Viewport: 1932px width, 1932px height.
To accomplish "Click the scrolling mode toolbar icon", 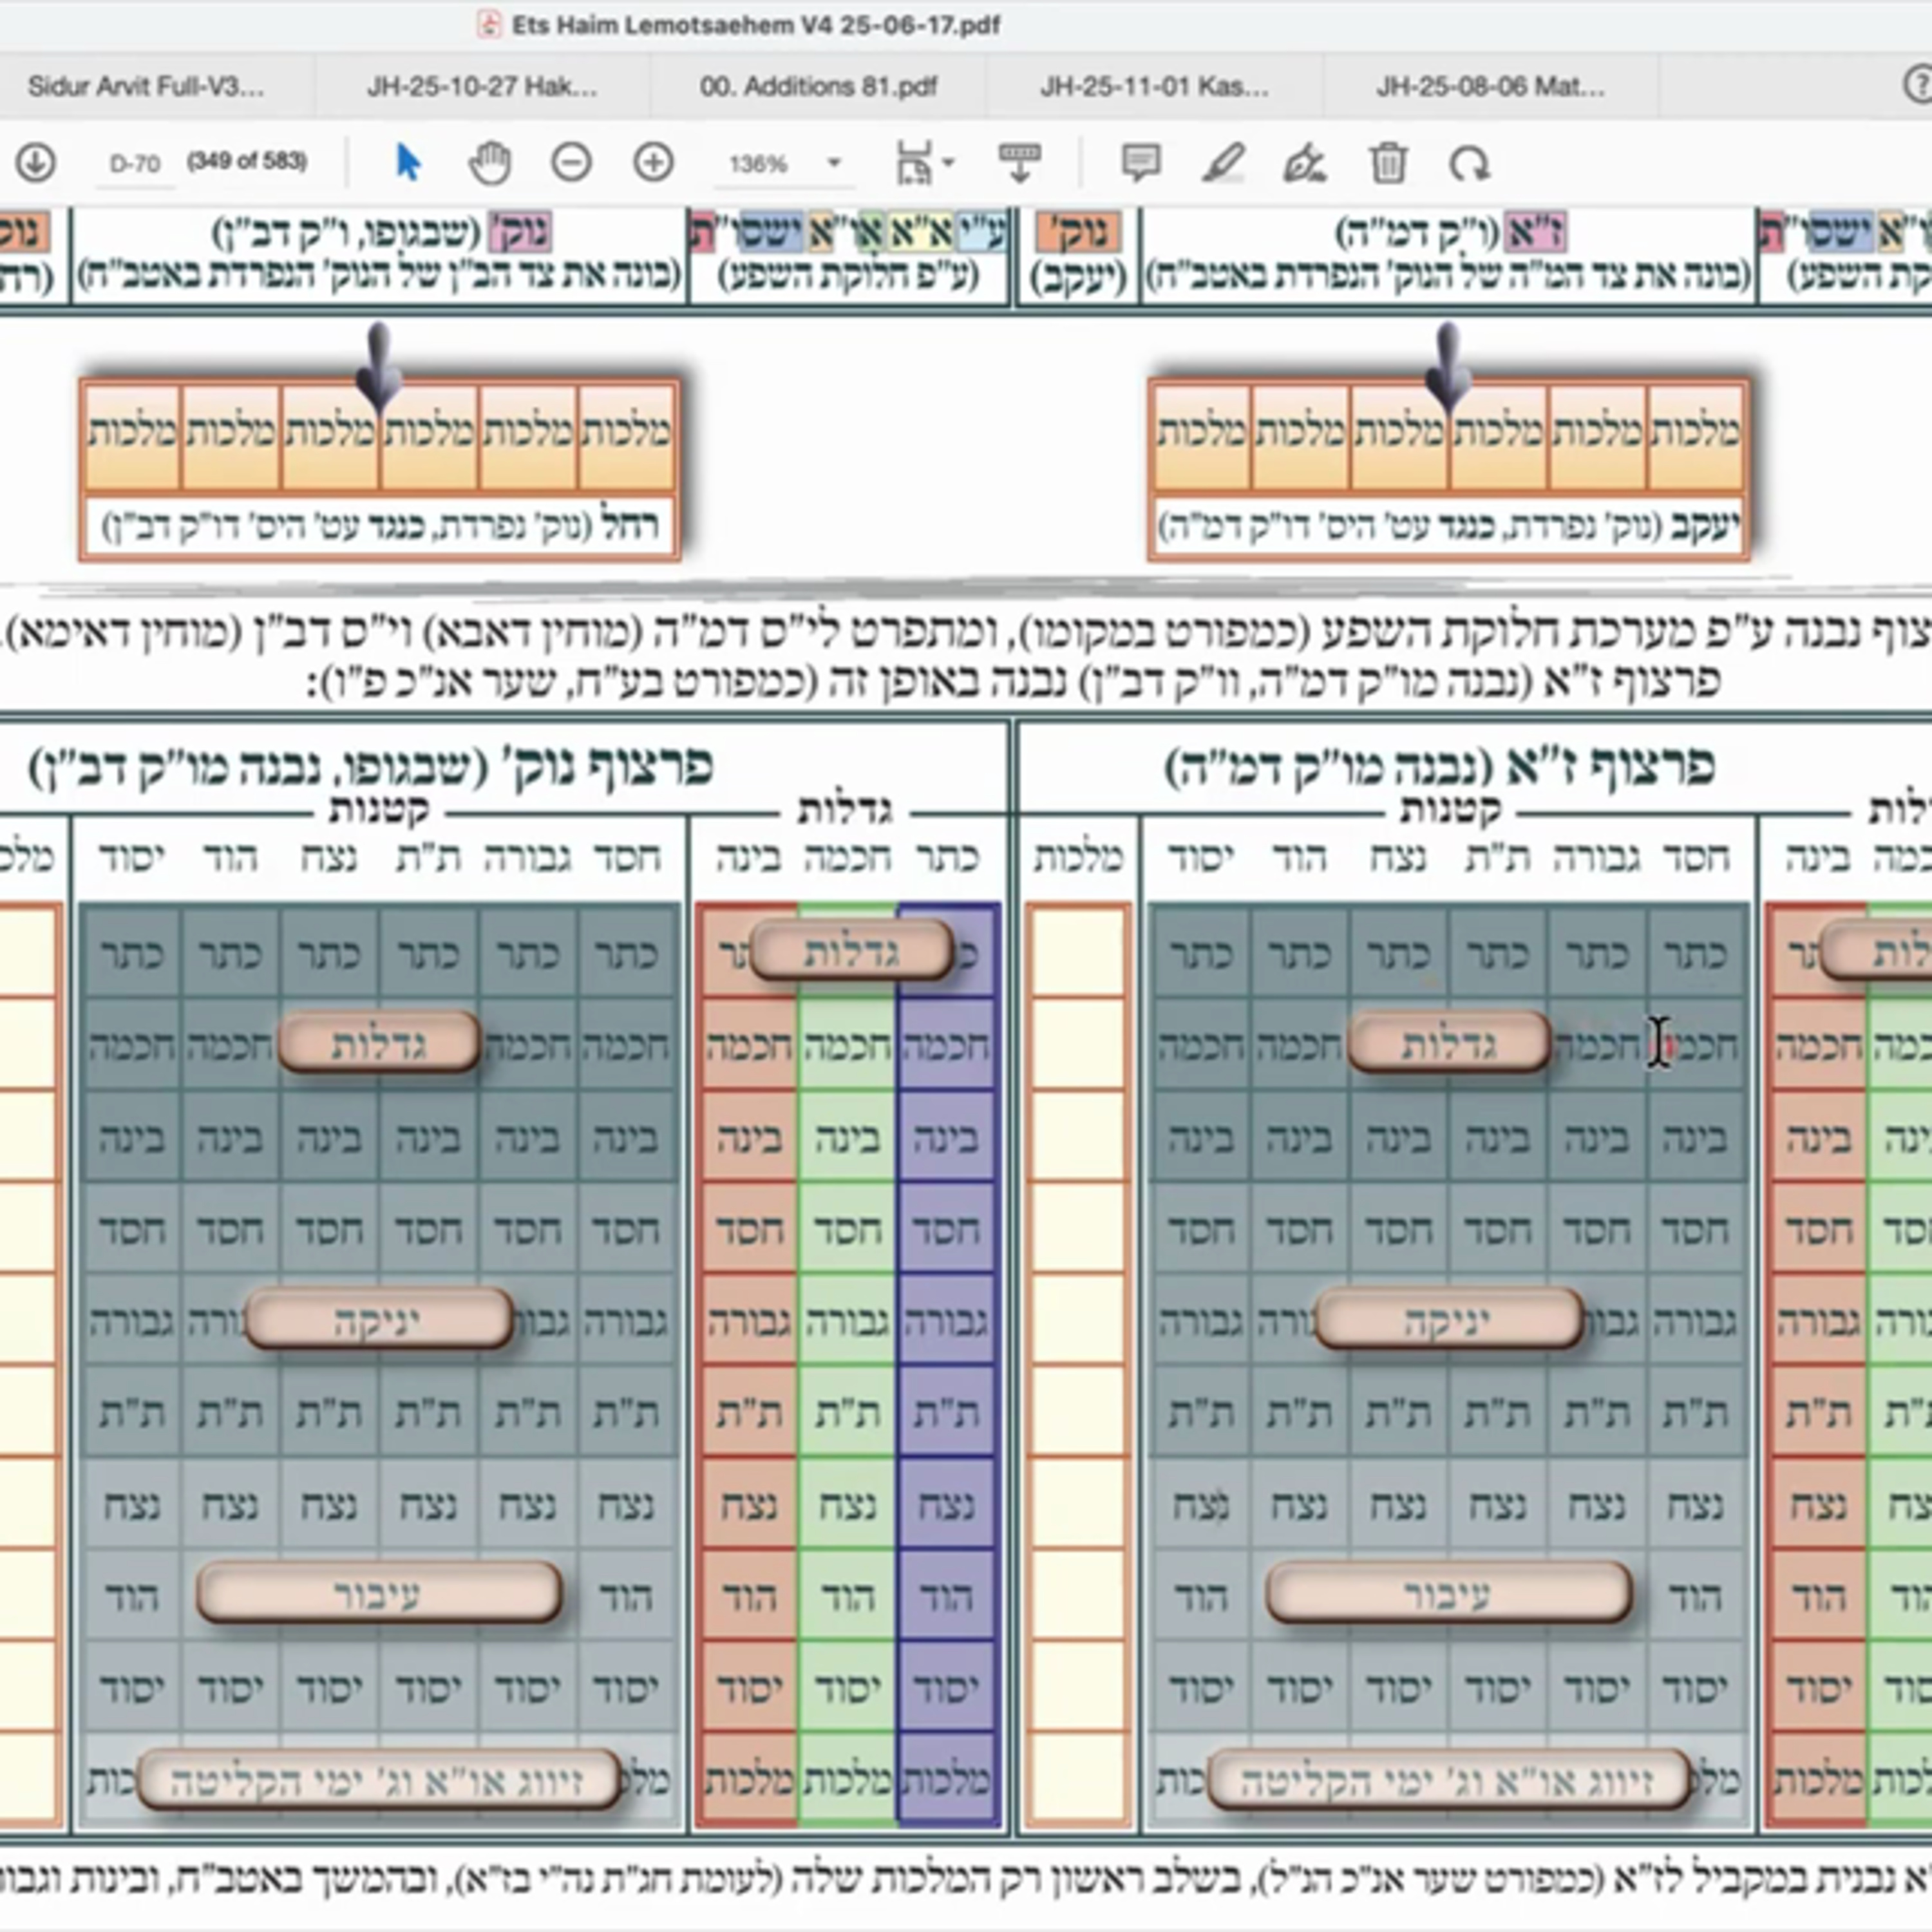I will (1019, 162).
